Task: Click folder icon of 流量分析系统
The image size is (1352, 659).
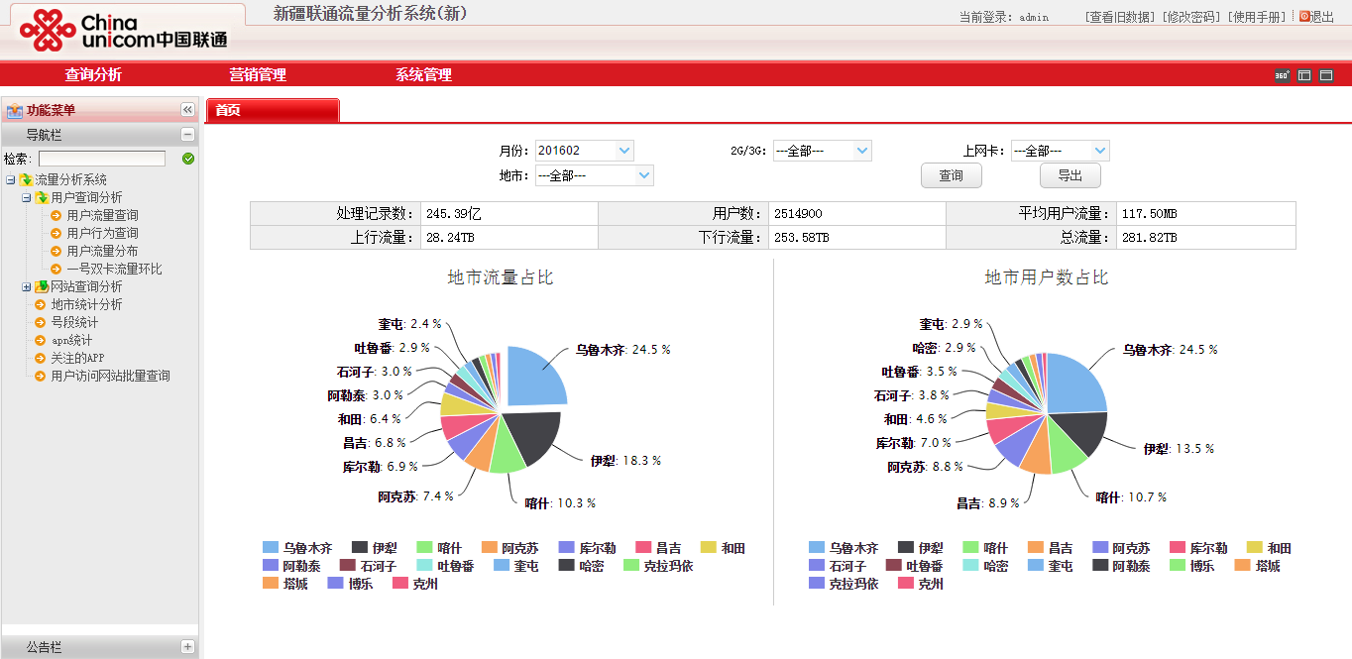Action: tap(26, 179)
